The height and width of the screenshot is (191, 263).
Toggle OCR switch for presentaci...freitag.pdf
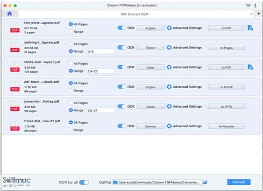click(x=122, y=106)
